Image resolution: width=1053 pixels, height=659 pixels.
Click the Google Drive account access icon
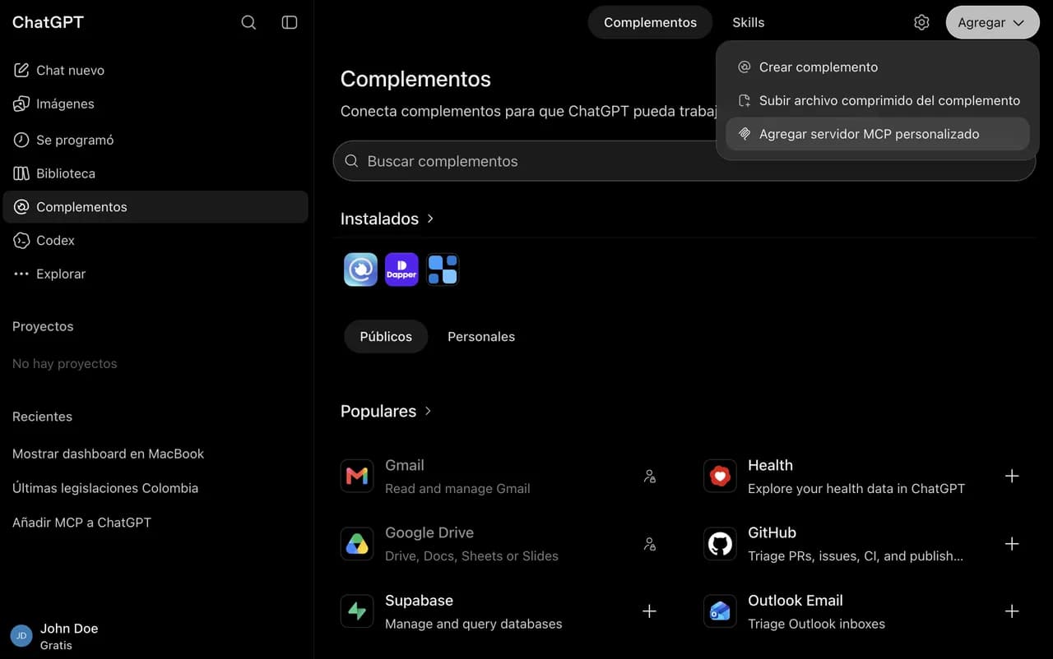[x=649, y=544]
